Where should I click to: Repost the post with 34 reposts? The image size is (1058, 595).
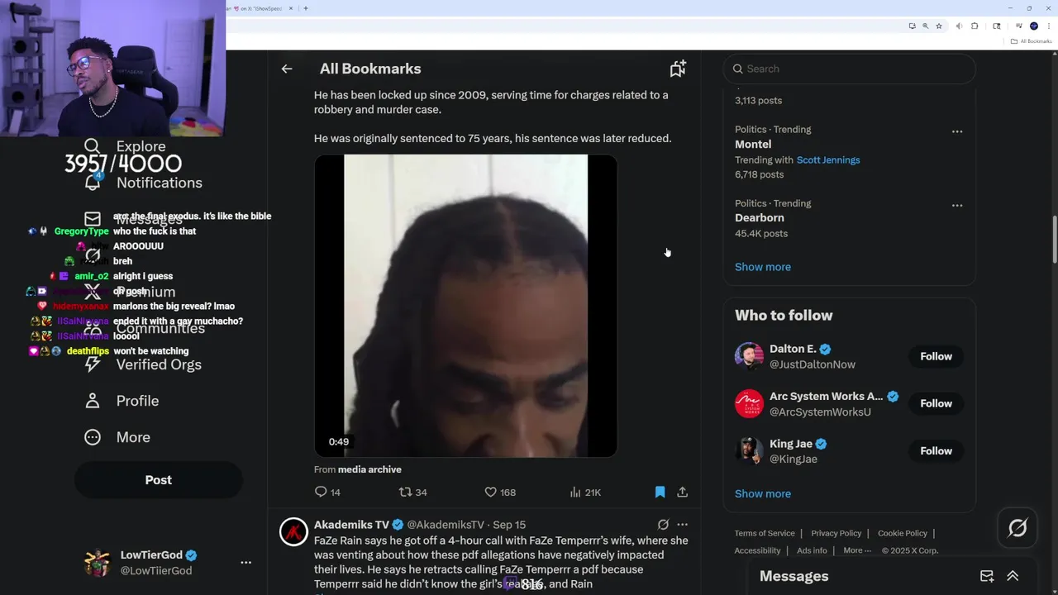405,492
